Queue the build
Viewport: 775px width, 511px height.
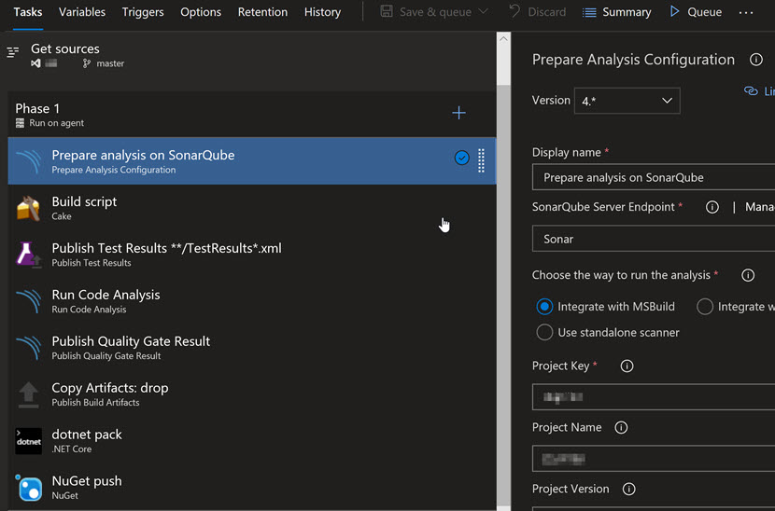(x=696, y=12)
